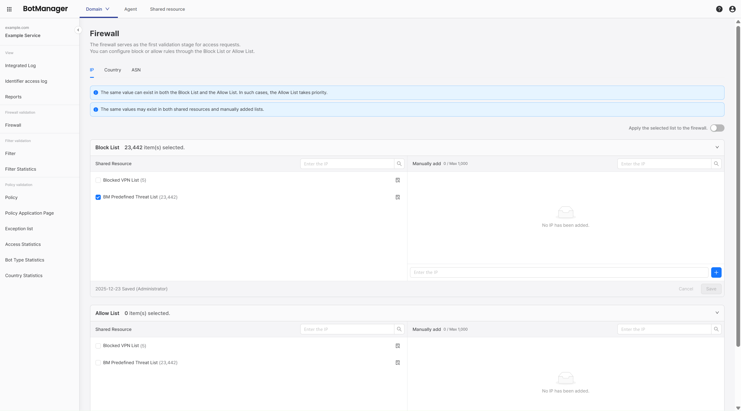741x411 pixels.
Task: Click the blue plus button to add IP
Action: coord(716,272)
